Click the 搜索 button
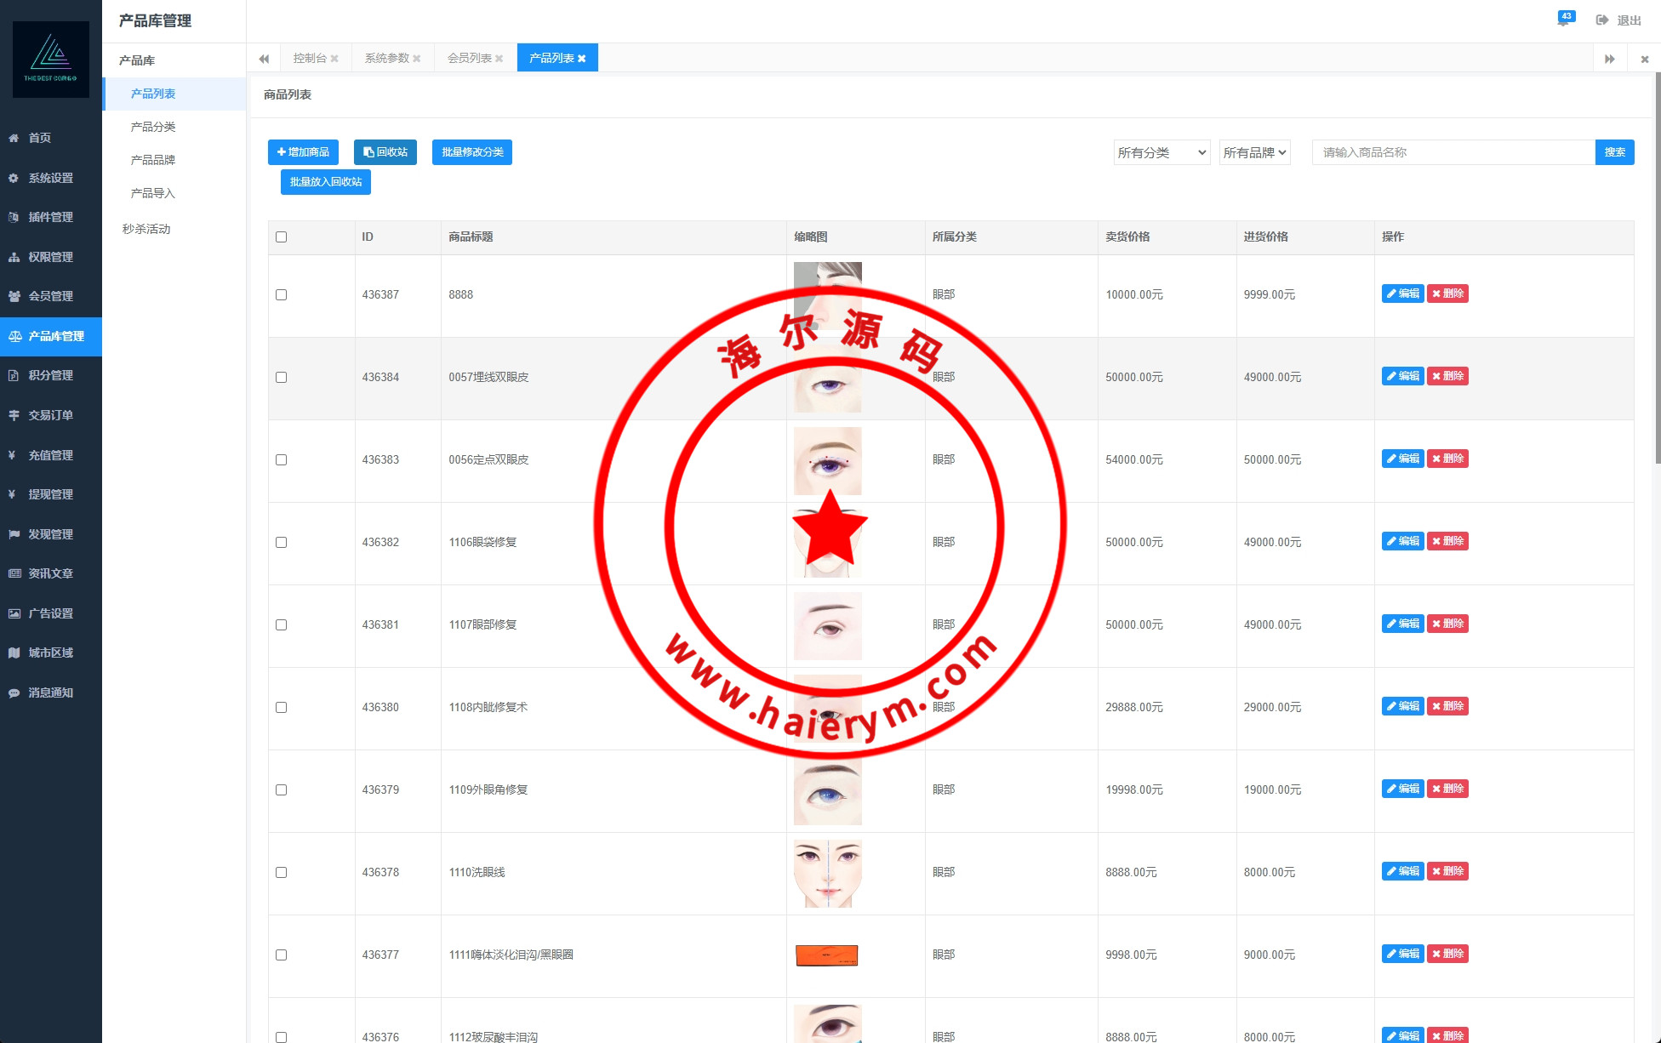Screen dimensions: 1661x1043 1615,152
